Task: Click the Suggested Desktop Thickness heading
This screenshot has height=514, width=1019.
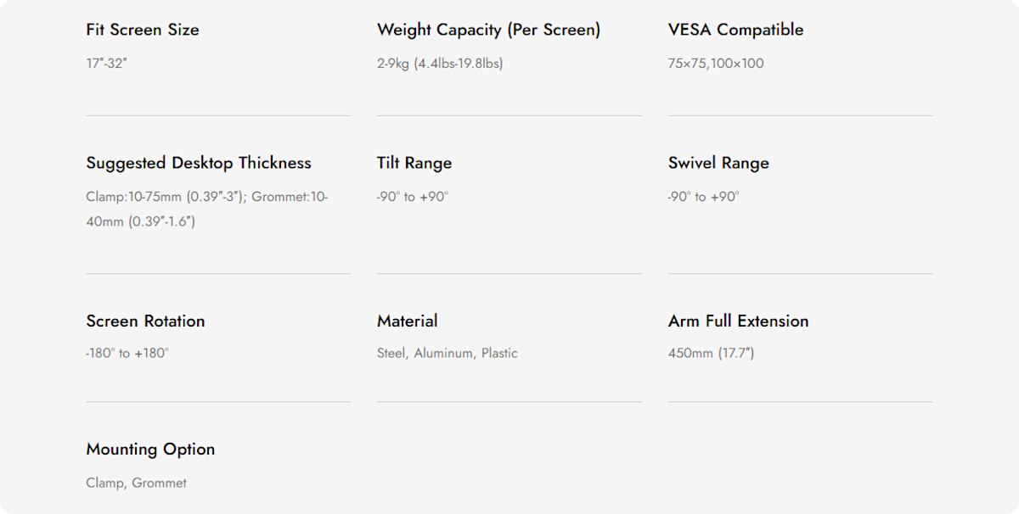Action: click(199, 163)
